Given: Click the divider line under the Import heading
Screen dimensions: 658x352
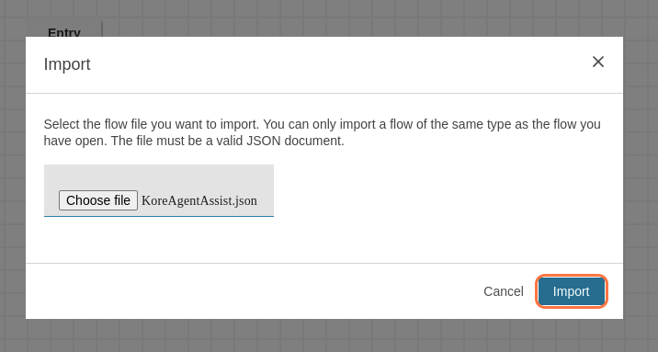Looking at the screenshot, I should pyautogui.click(x=324, y=93).
